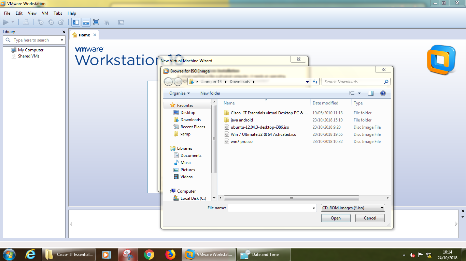Image resolution: width=466 pixels, height=261 pixels.
Task: Click the Forward navigation arrow in browse dialog
Action: tap(178, 82)
